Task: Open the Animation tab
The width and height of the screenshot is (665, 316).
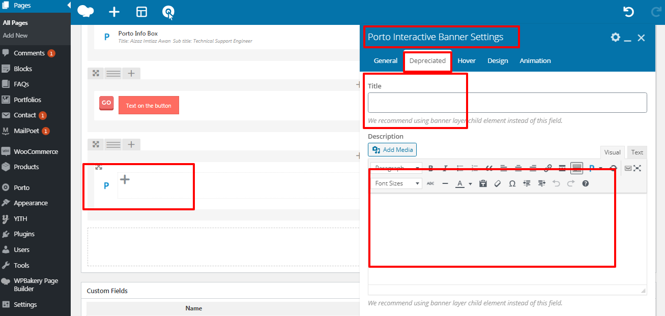Action: click(x=535, y=60)
